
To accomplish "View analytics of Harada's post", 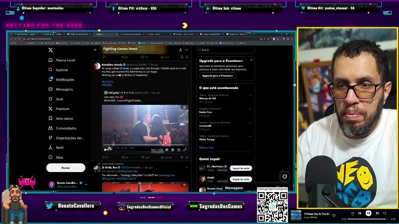I will click(x=166, y=157).
